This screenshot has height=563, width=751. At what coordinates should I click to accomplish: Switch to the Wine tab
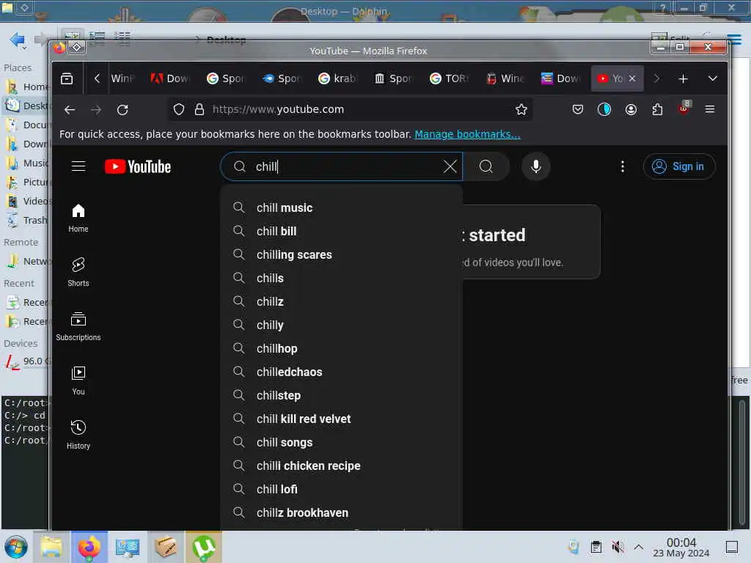tap(505, 78)
